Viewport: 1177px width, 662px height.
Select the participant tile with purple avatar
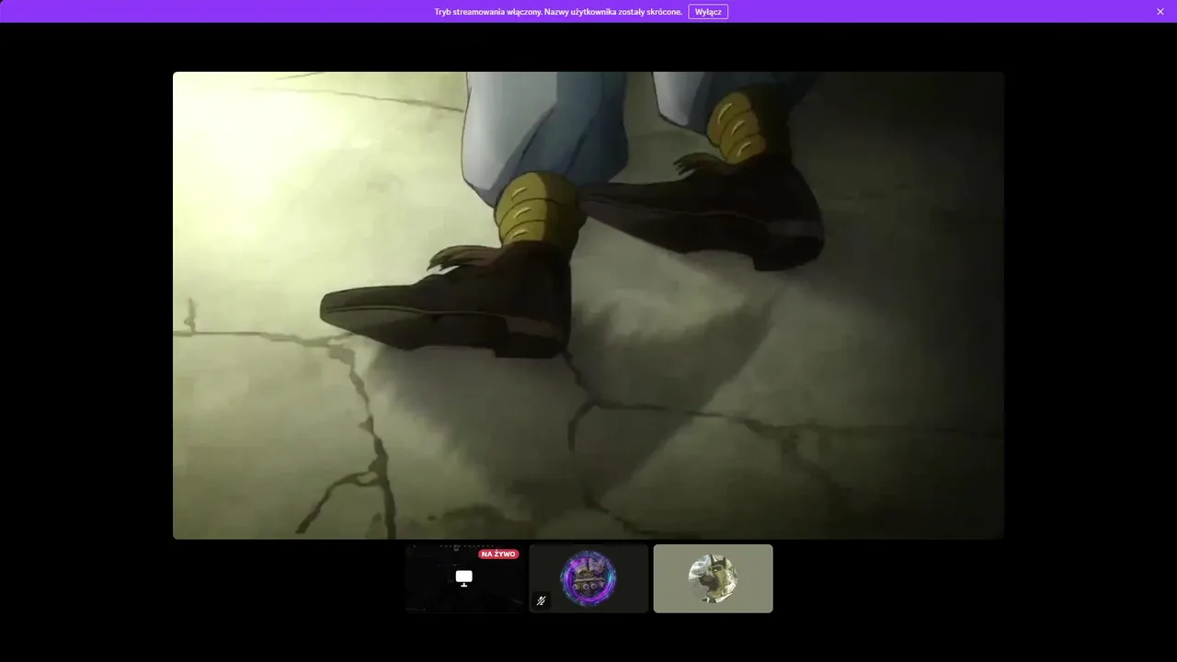point(588,578)
